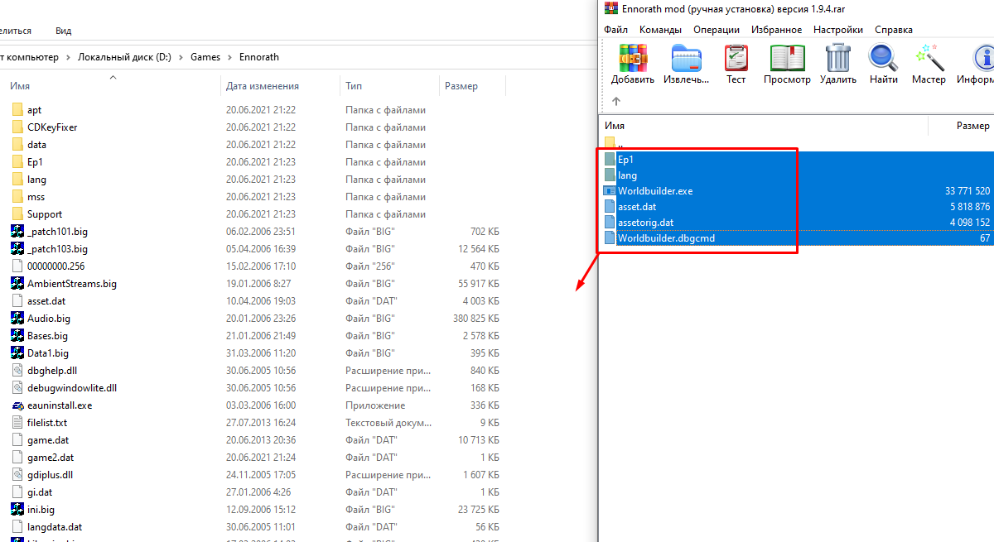The height and width of the screenshot is (542, 994).
Task: Open the Команды menu
Action: (x=660, y=29)
